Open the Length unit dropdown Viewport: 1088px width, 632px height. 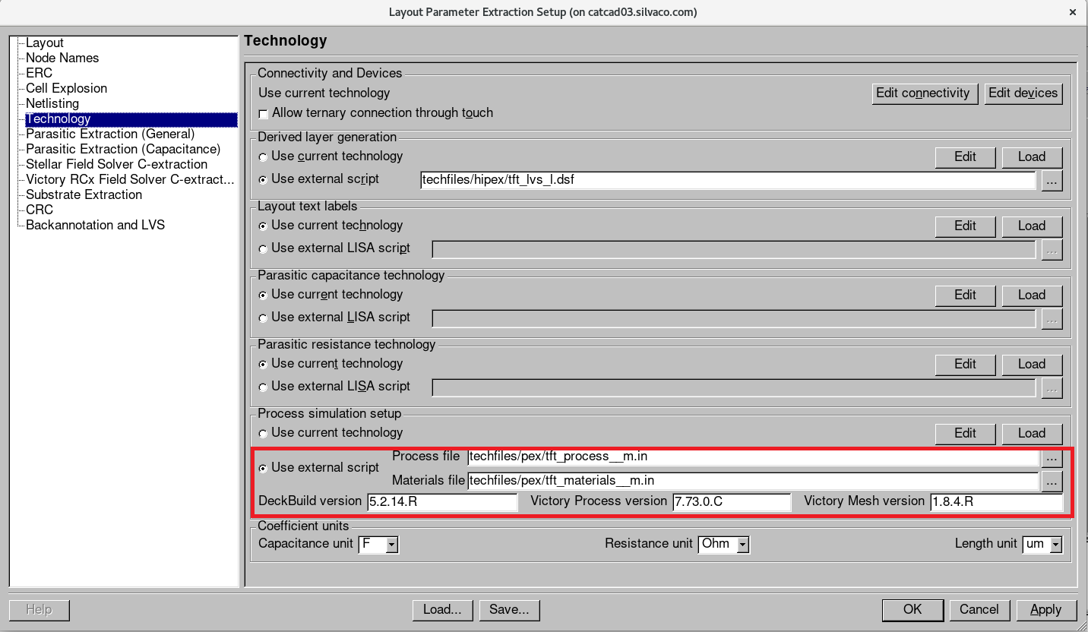coord(1055,545)
